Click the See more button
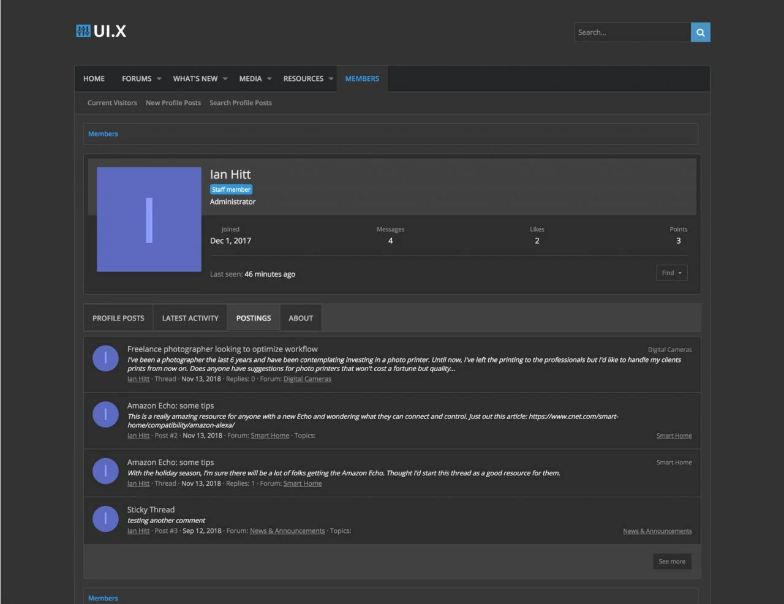 tap(672, 562)
